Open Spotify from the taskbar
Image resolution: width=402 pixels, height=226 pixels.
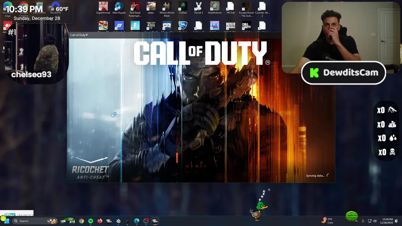coord(91,221)
